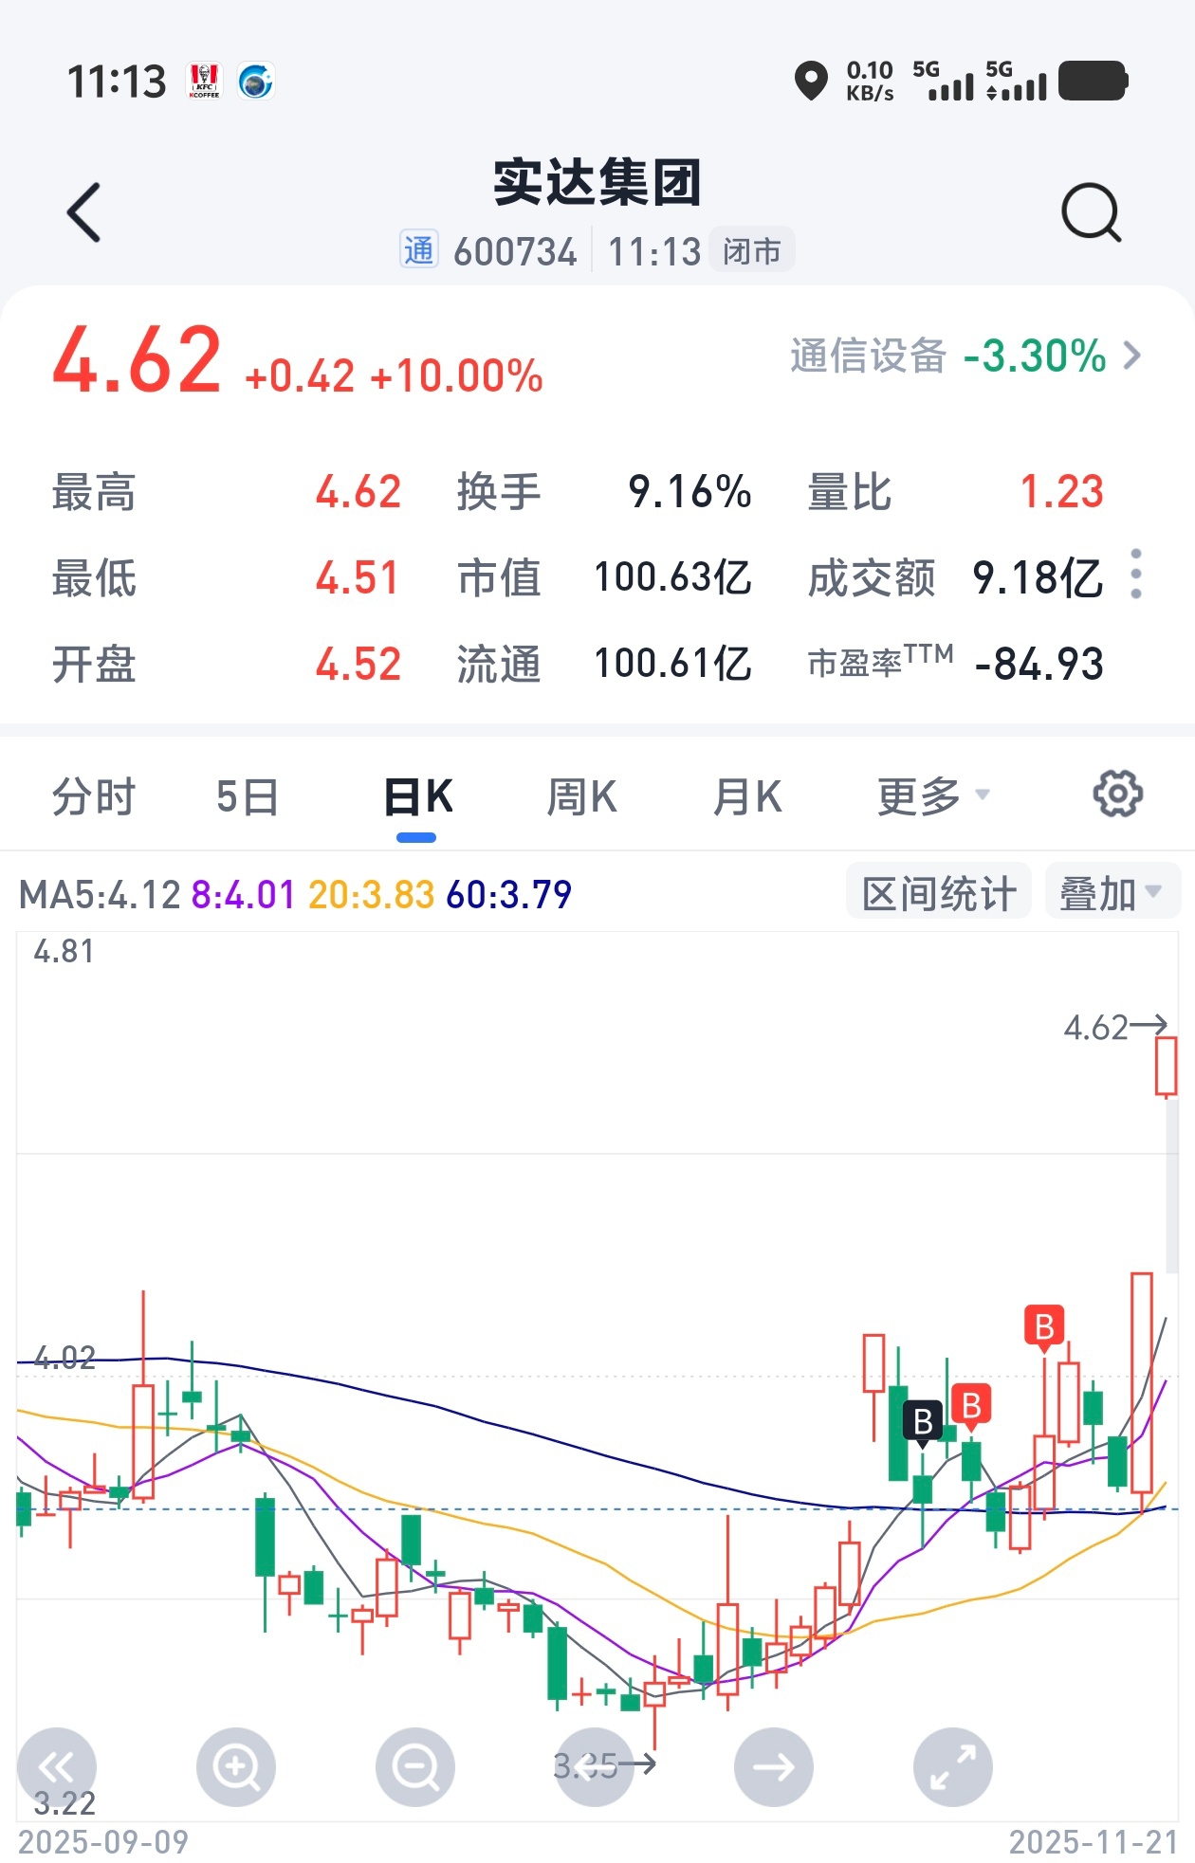This screenshot has width=1195, height=1863.
Task: Tap 流通 value 100.61亿
Action: 672,664
